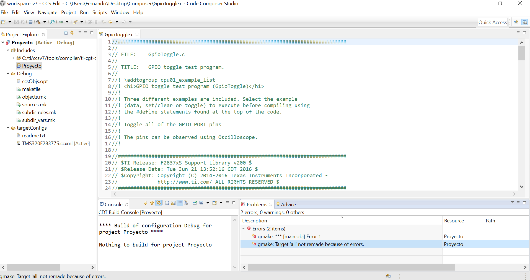
Task: Collapse the Proyecto project tree node
Action: (x=3, y=42)
